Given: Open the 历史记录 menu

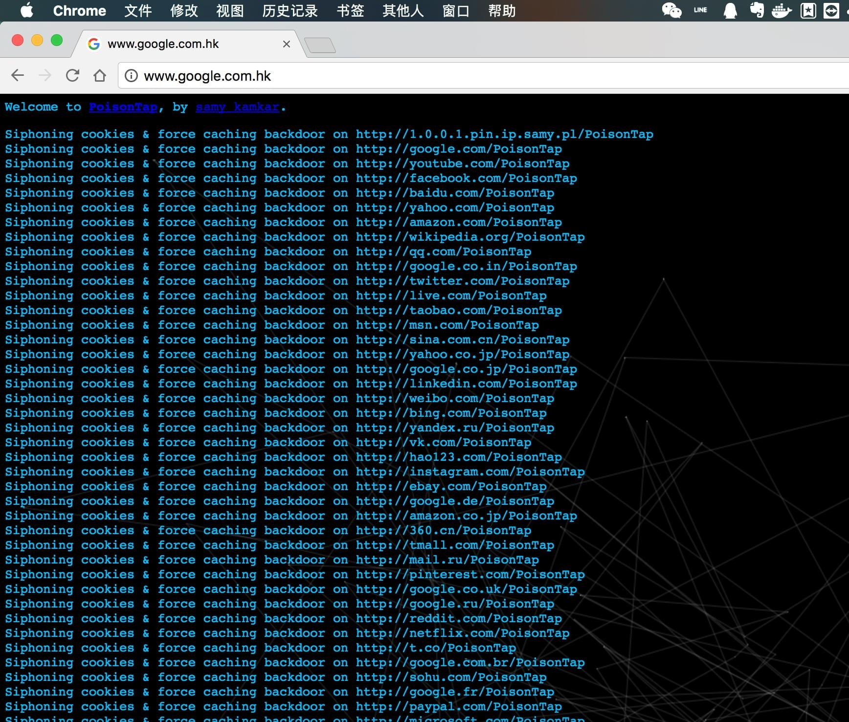Looking at the screenshot, I should [290, 11].
